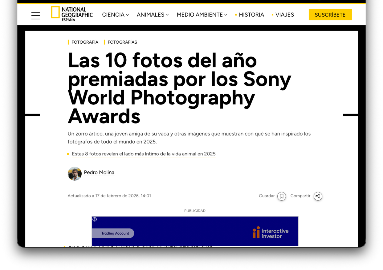
Task: Expand the MEDIO AMBIENTE menu chevron
Action: [226, 15]
